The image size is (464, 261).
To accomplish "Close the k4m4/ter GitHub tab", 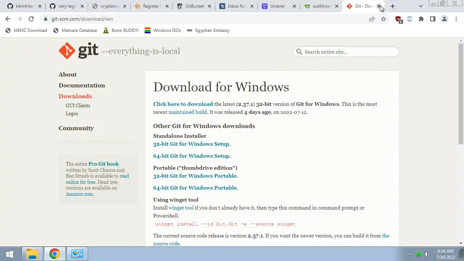I will [x=40, y=6].
